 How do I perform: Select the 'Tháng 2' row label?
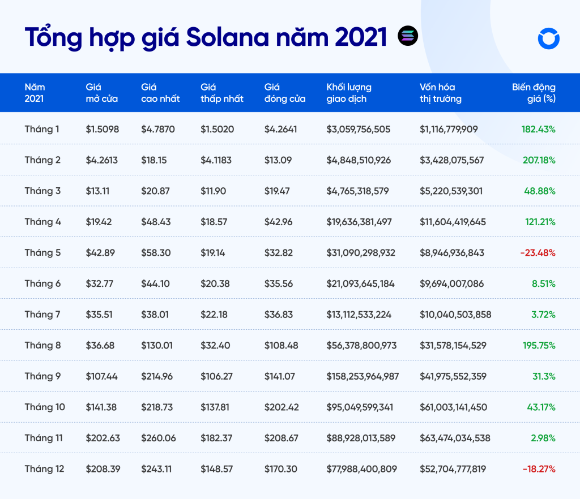click(x=42, y=160)
